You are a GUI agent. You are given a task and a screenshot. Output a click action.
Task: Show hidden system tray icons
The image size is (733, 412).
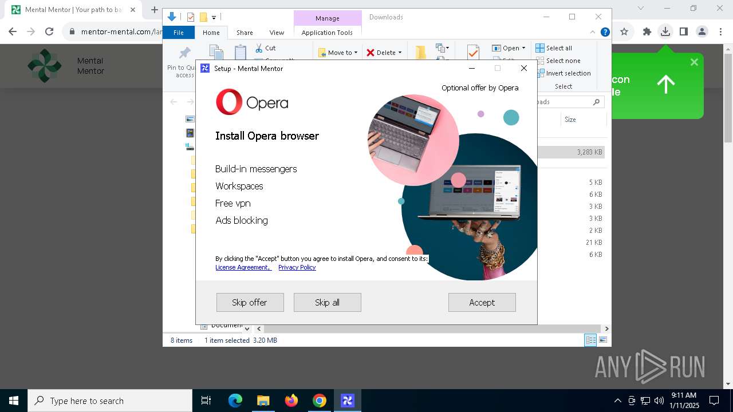coord(617,401)
